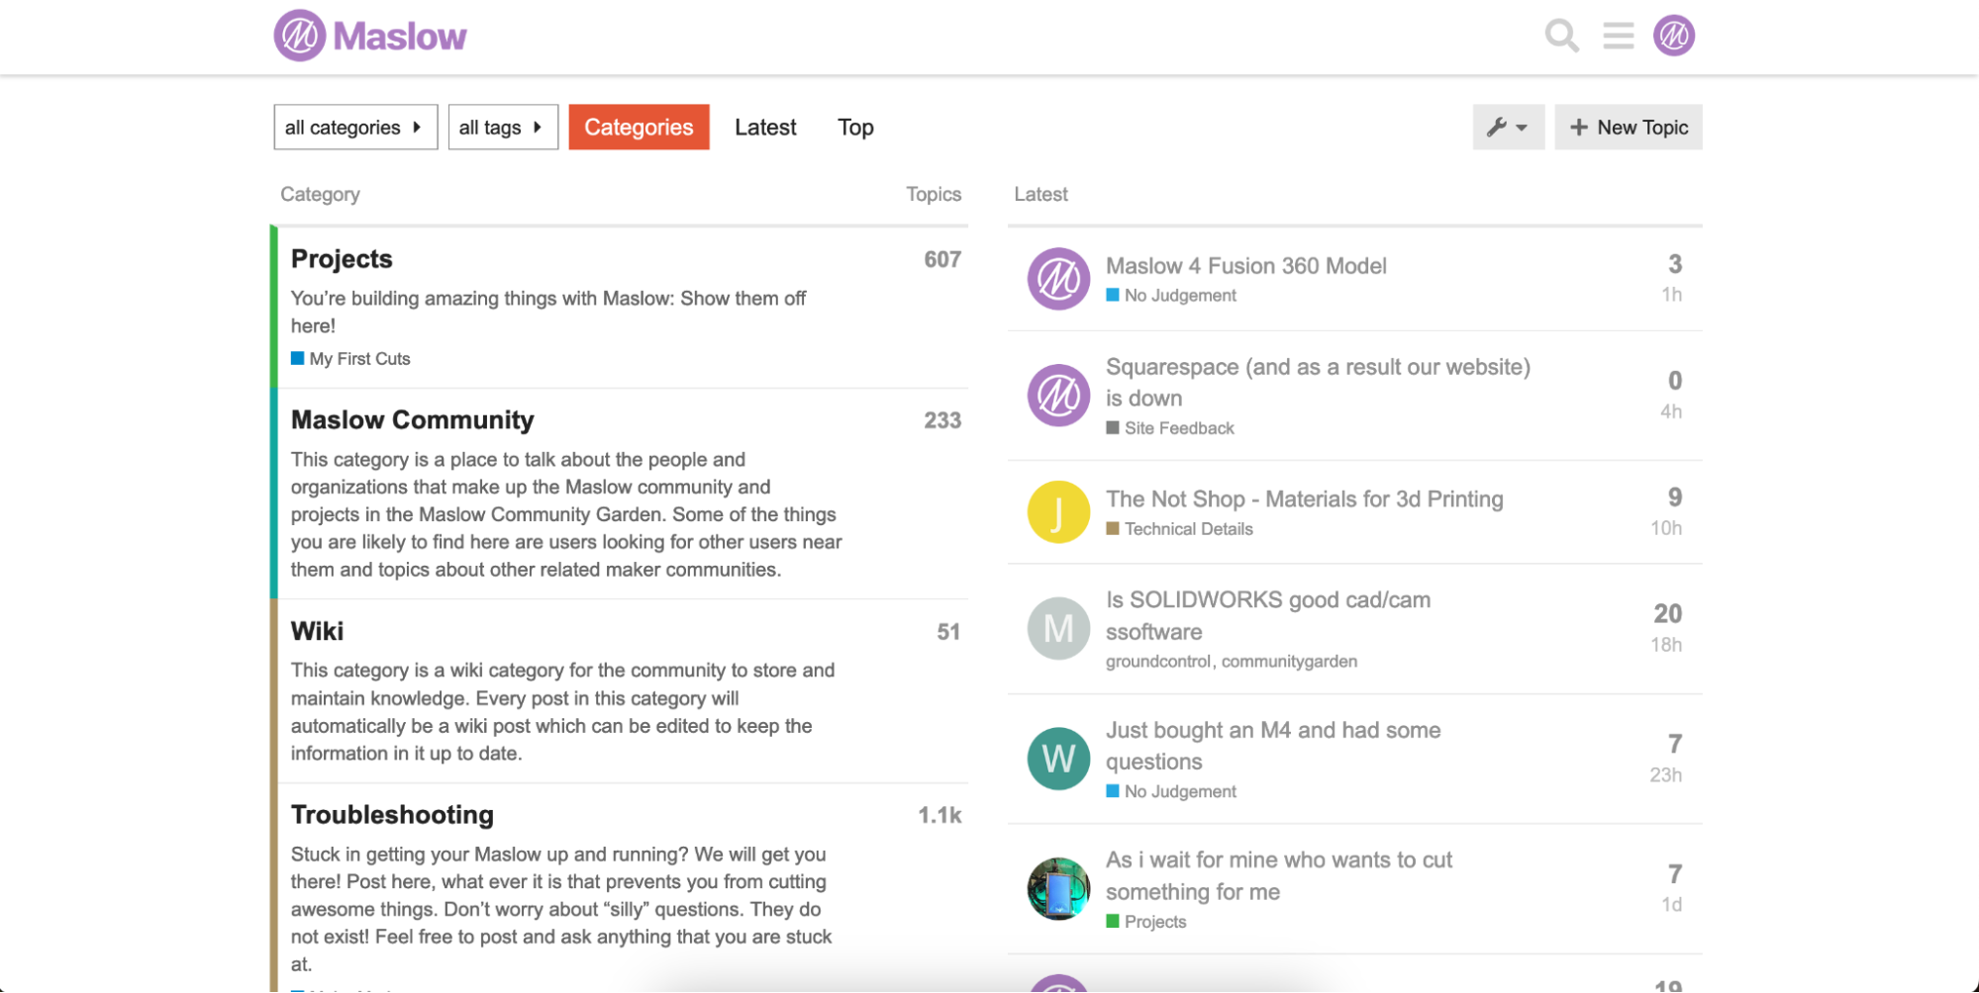Viewport: 1979px width, 993px height.
Task: Click the gray M user avatar
Action: pyautogui.click(x=1057, y=629)
